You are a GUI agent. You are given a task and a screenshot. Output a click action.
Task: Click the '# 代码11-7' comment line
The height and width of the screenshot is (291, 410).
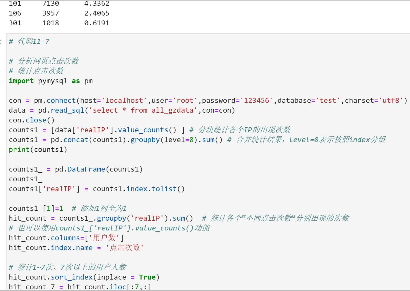click(29, 41)
